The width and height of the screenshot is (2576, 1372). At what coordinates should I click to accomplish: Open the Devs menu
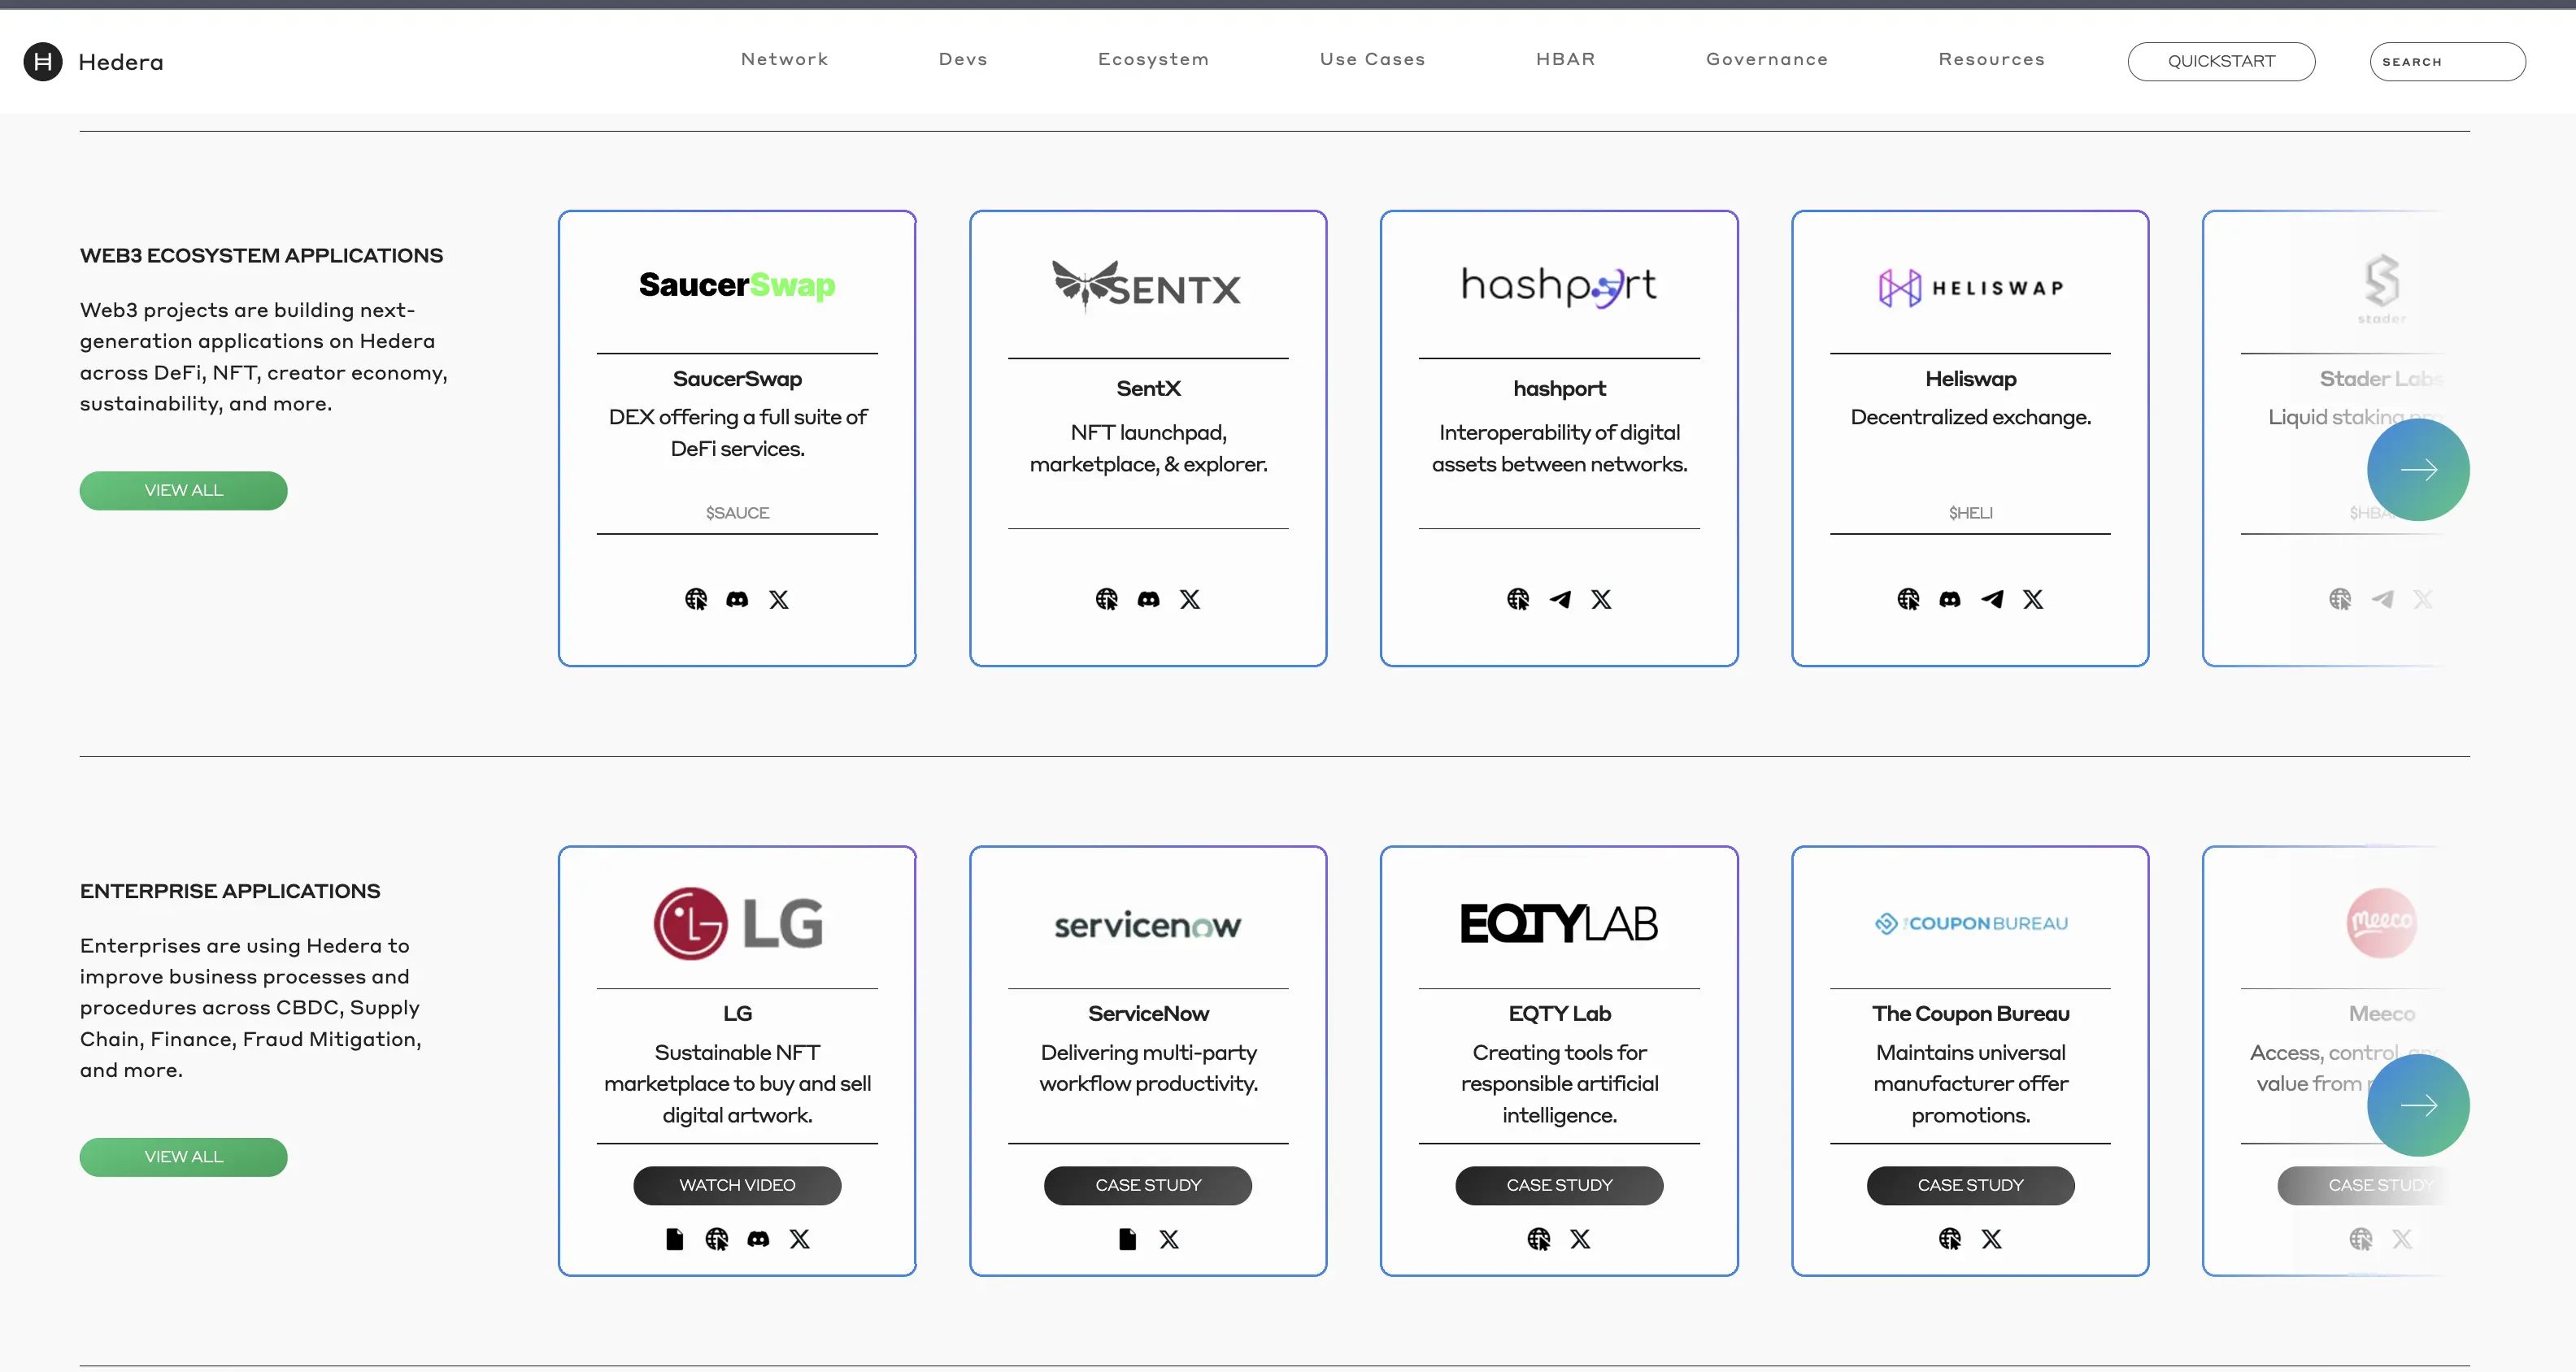click(963, 59)
